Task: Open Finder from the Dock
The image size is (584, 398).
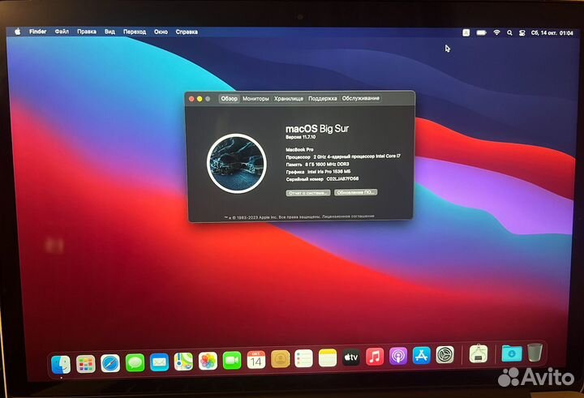Action: click(61, 364)
